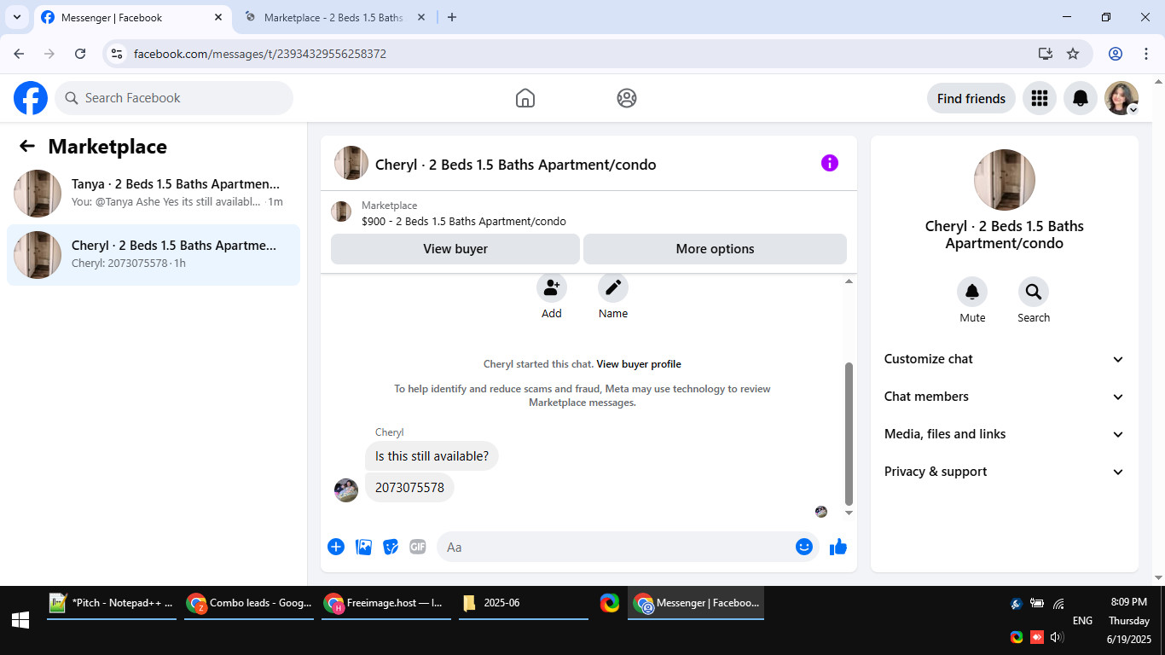Open account profile picture menu
Viewport: 1165px width, 655px height.
click(x=1122, y=98)
